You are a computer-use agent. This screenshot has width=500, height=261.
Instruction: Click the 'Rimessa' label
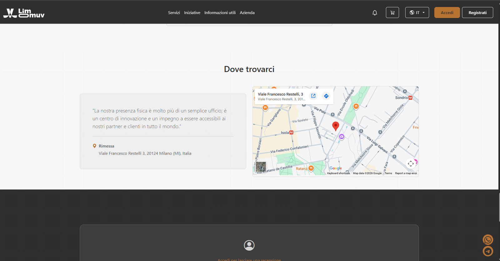pos(106,146)
